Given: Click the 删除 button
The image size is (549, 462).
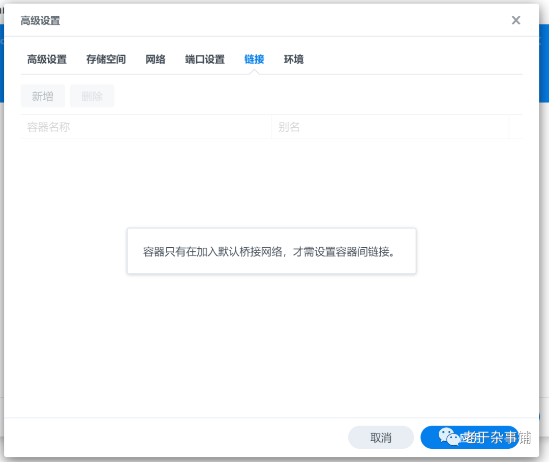Looking at the screenshot, I should 92,96.
